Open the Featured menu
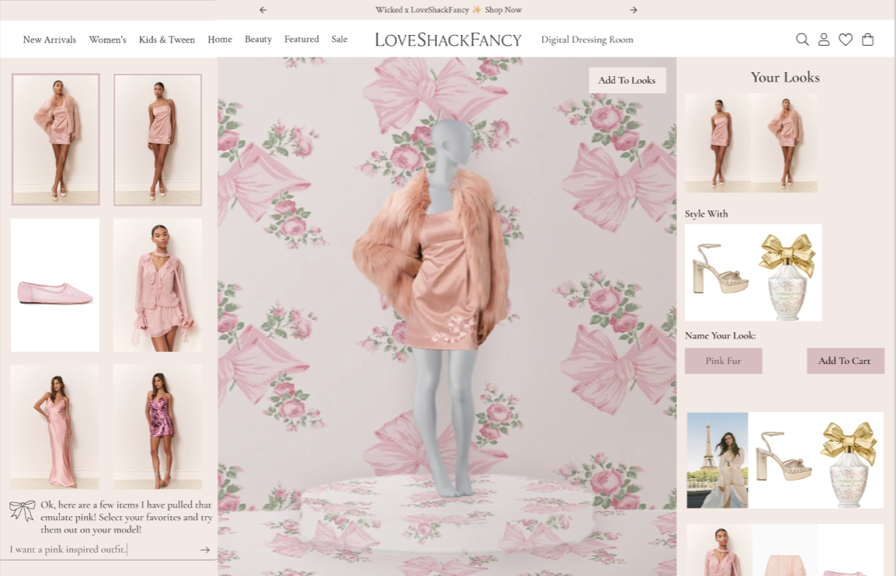 point(302,40)
